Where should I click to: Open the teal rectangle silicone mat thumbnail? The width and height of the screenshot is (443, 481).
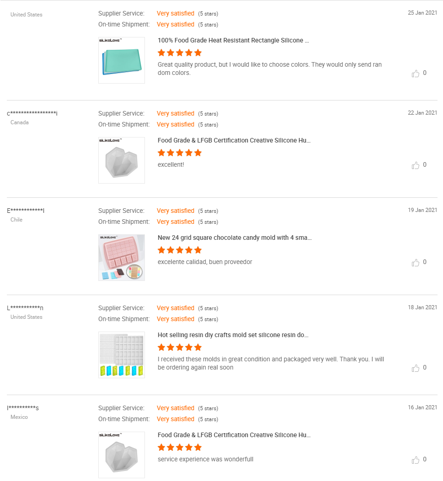(122, 60)
